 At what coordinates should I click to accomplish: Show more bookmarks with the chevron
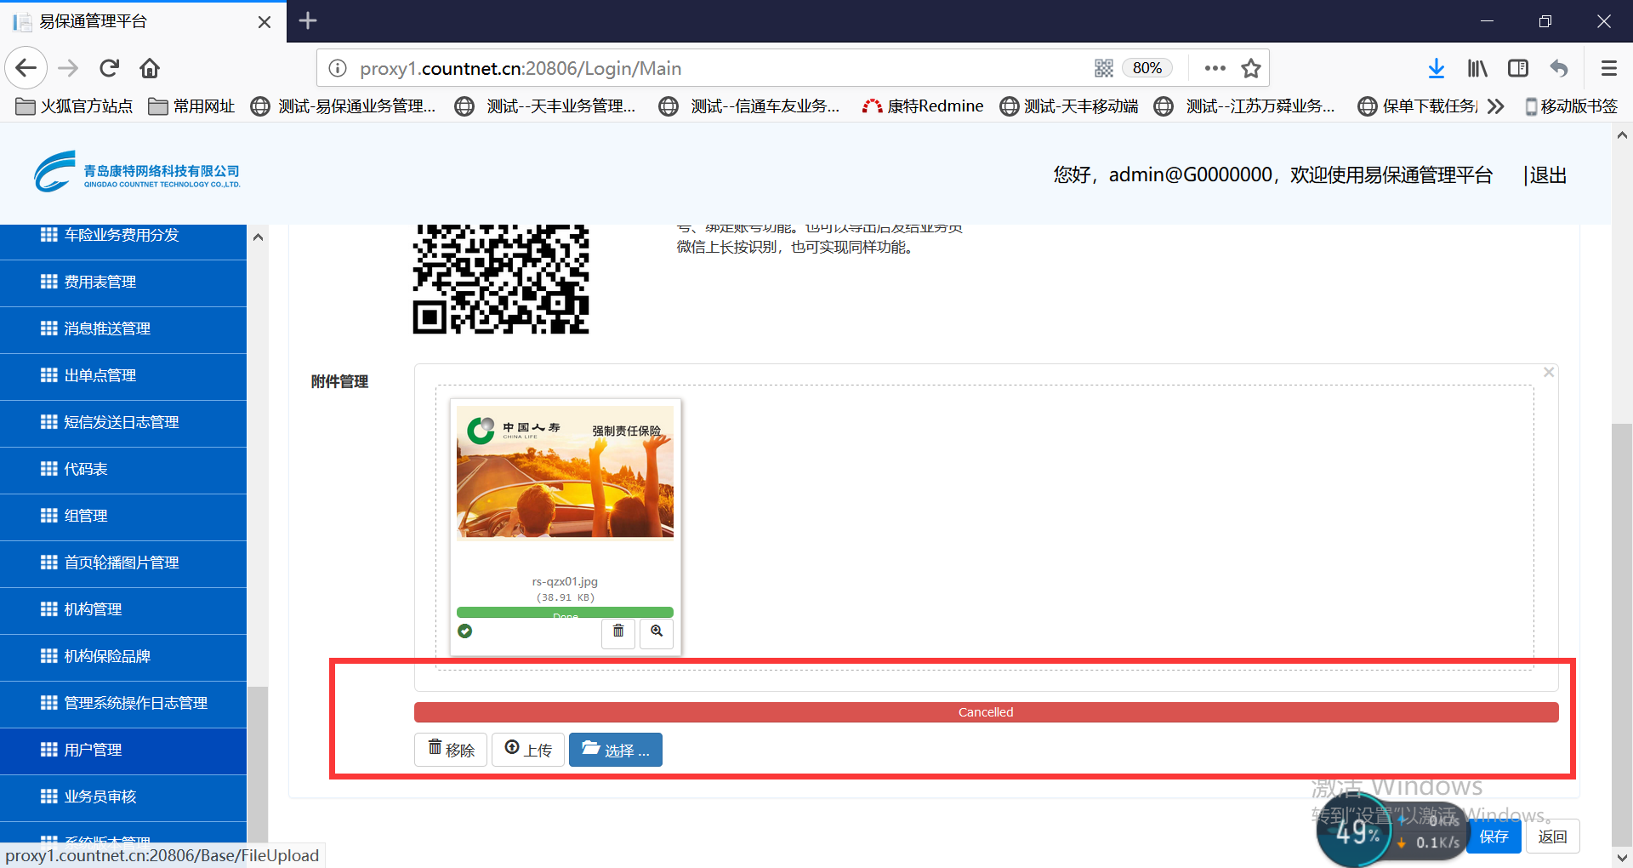point(1496,106)
